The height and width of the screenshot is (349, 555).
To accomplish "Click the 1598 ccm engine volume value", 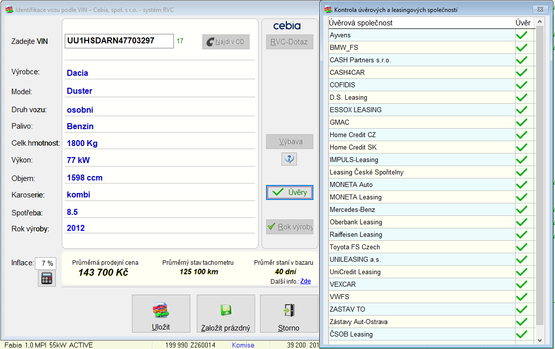I will click(x=85, y=178).
